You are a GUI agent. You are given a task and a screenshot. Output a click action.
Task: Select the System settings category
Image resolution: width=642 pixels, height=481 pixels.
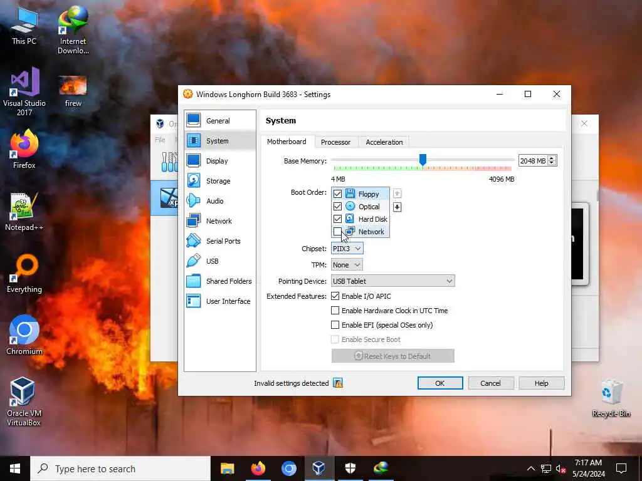[x=220, y=141]
